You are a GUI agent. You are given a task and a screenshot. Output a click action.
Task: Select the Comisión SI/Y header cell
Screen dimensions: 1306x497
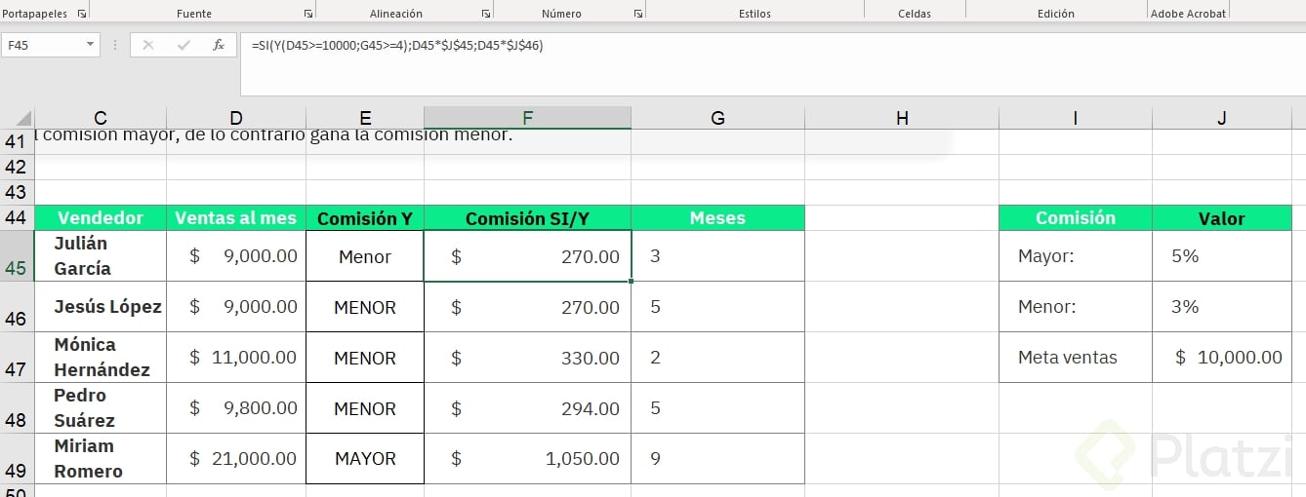527,218
